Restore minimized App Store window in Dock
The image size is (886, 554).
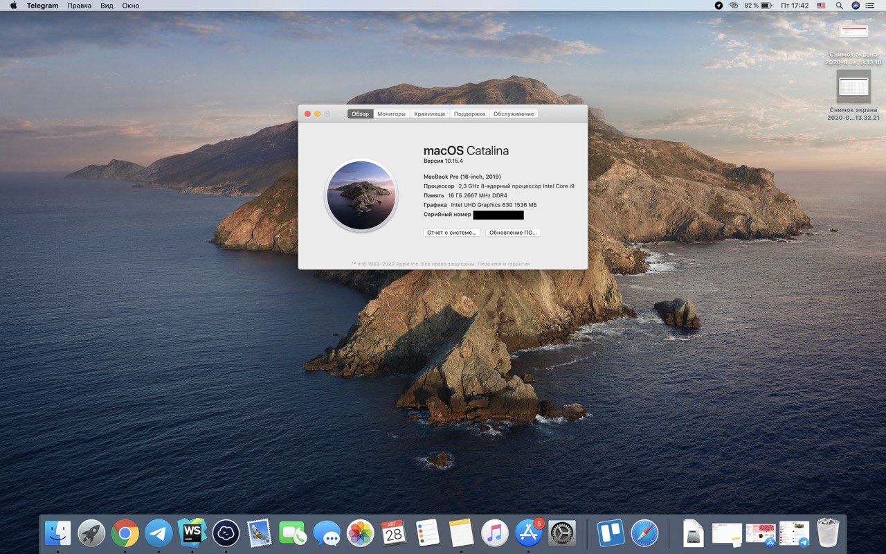click(x=761, y=533)
